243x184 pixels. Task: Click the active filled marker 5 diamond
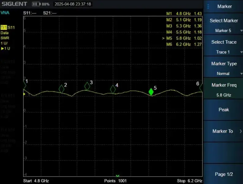point(151,92)
